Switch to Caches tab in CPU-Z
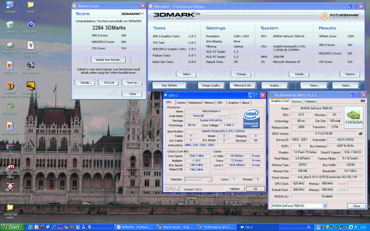 coord(181,102)
